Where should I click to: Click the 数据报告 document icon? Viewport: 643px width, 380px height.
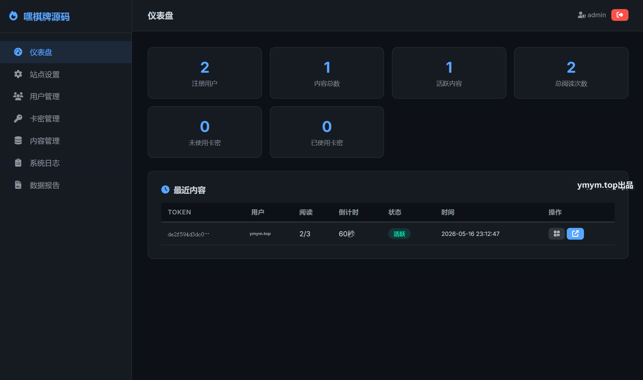pyautogui.click(x=18, y=185)
